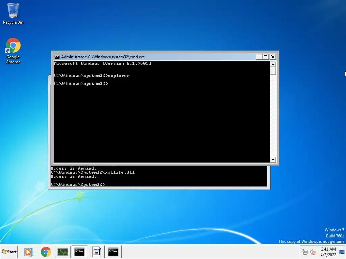The height and width of the screenshot is (259, 346).
Task: Switch to Resource Monitor taskbar item
Action: 63,252
